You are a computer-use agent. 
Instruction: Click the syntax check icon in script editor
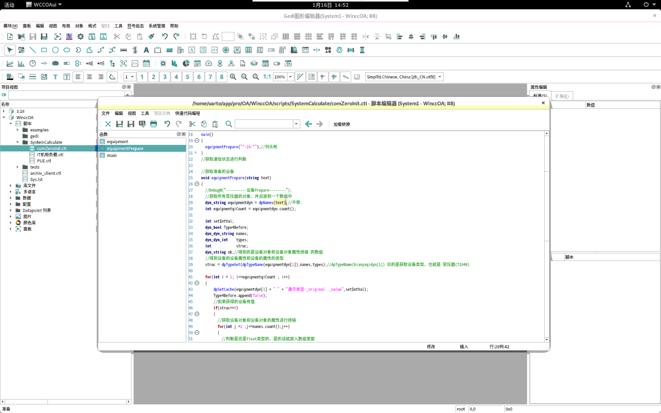pos(142,124)
